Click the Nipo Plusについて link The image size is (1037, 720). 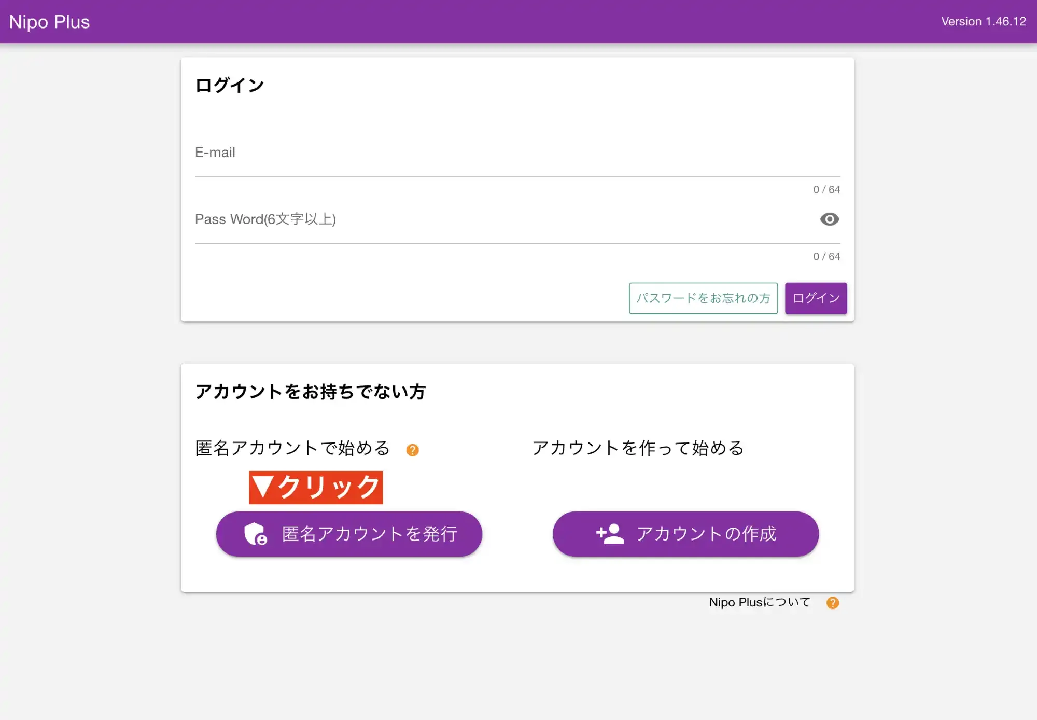(759, 602)
